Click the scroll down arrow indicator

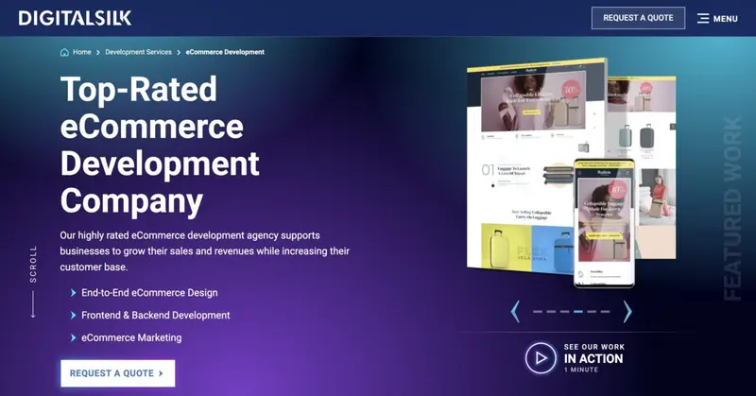[33, 302]
